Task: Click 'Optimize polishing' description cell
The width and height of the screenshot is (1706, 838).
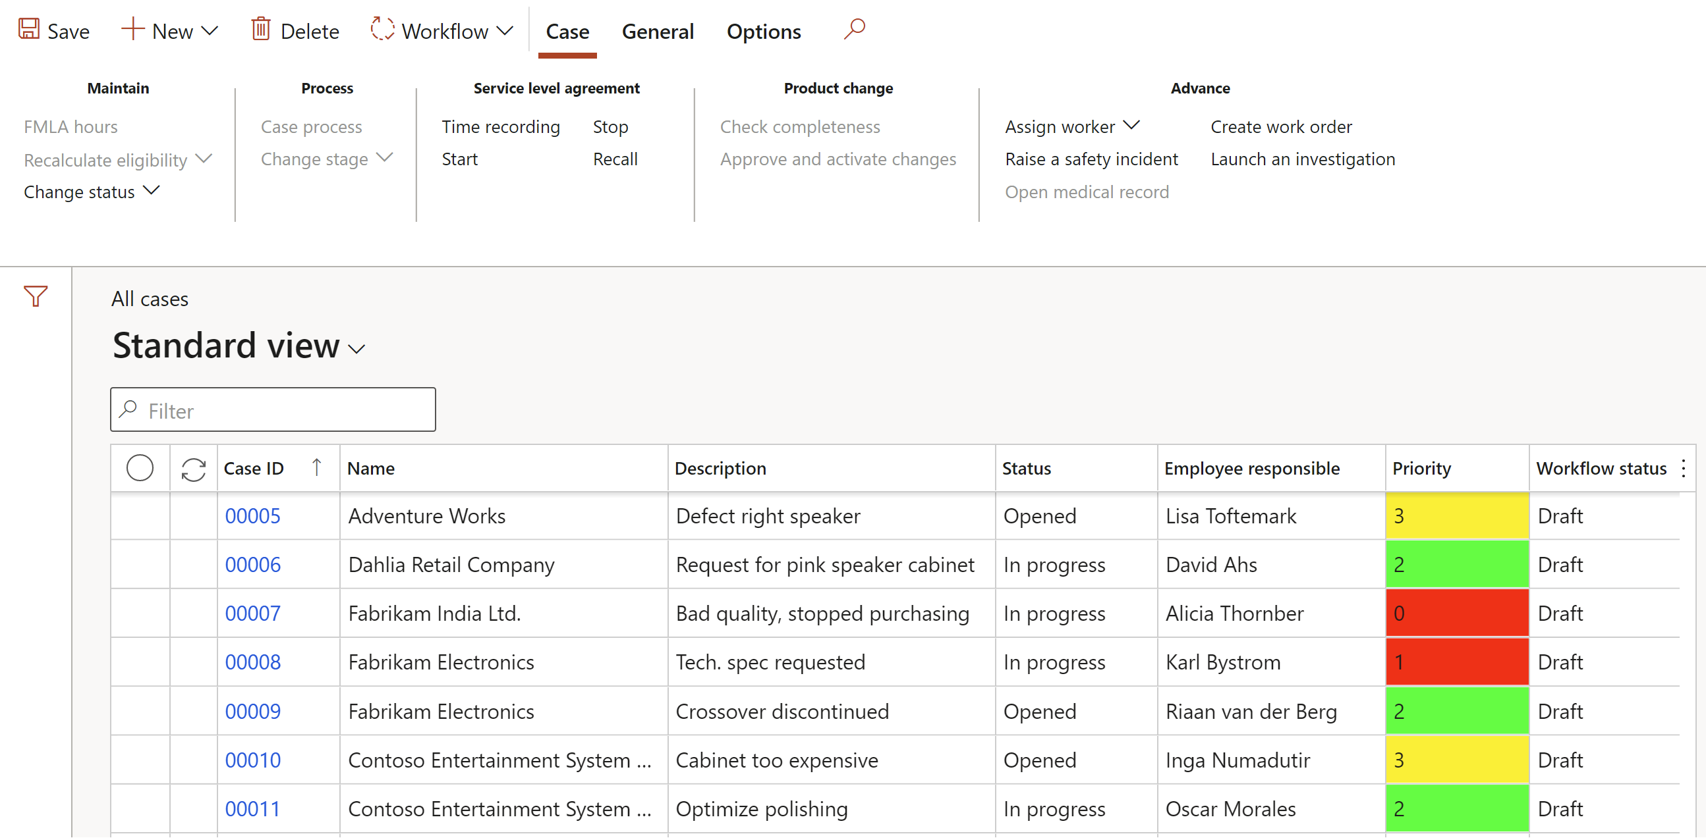Action: point(831,809)
